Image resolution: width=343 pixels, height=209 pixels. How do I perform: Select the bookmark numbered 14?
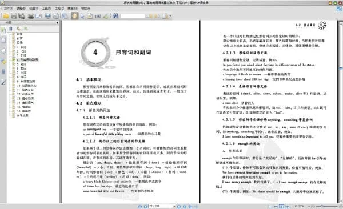pos(25,103)
